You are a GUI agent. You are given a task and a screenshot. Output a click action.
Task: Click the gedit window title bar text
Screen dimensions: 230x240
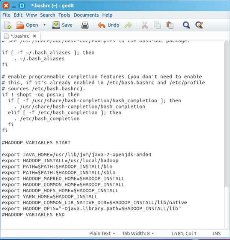click(x=53, y=6)
